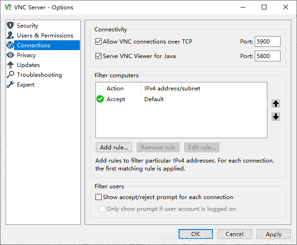Close the VNC Server Options window
297x245 pixels.
[285, 7]
